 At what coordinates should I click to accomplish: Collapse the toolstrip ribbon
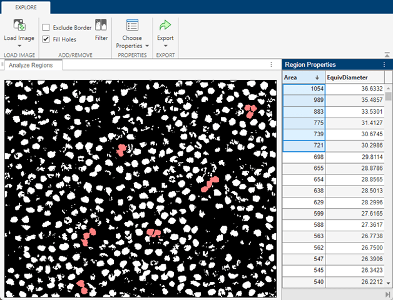point(388,55)
